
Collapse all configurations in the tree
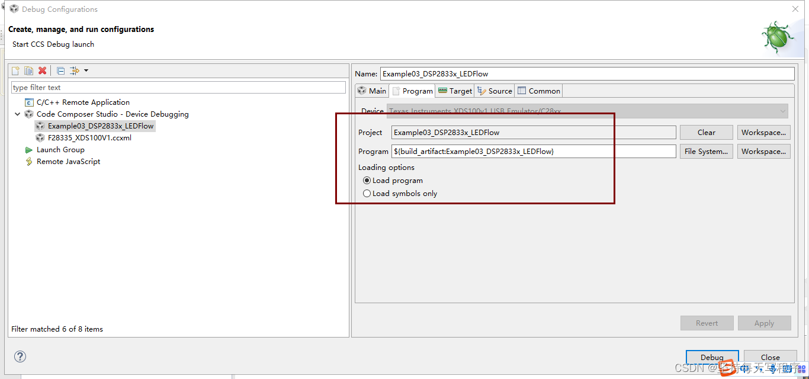pyautogui.click(x=60, y=70)
